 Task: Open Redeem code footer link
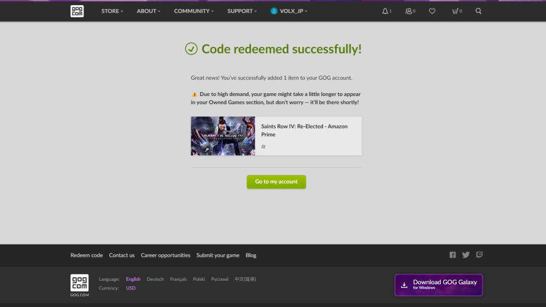pos(86,255)
